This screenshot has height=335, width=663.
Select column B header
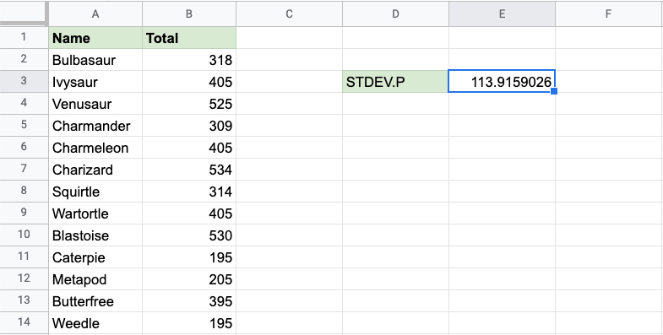(189, 14)
